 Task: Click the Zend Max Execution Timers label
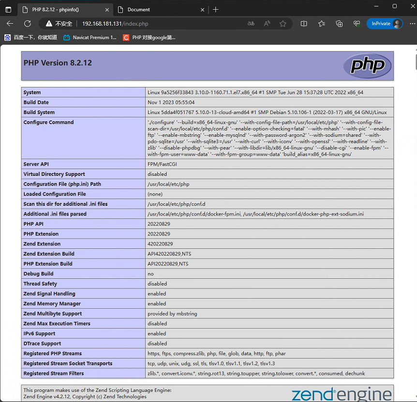(57, 324)
